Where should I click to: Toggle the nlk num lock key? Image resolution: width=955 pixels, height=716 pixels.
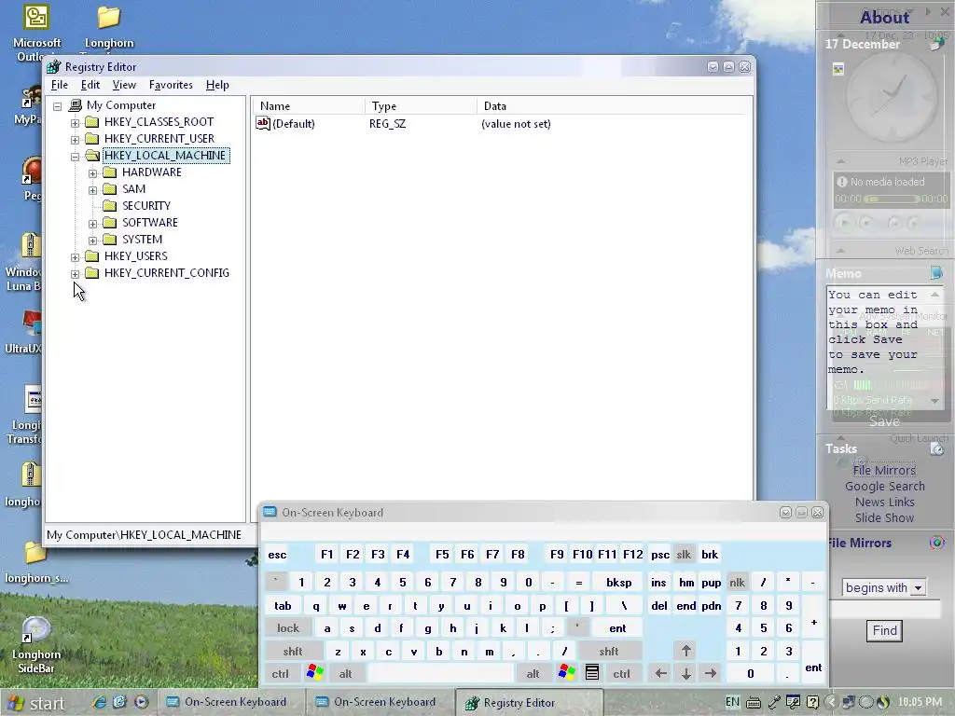click(737, 582)
